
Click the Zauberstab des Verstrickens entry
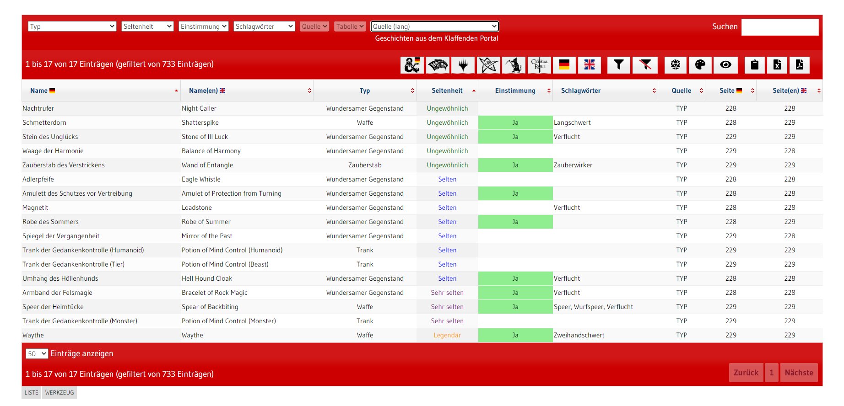click(x=64, y=165)
